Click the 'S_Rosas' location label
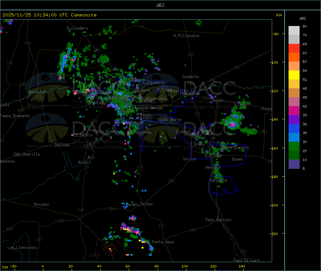The width and height of the screenshot is (321, 271). (143, 115)
